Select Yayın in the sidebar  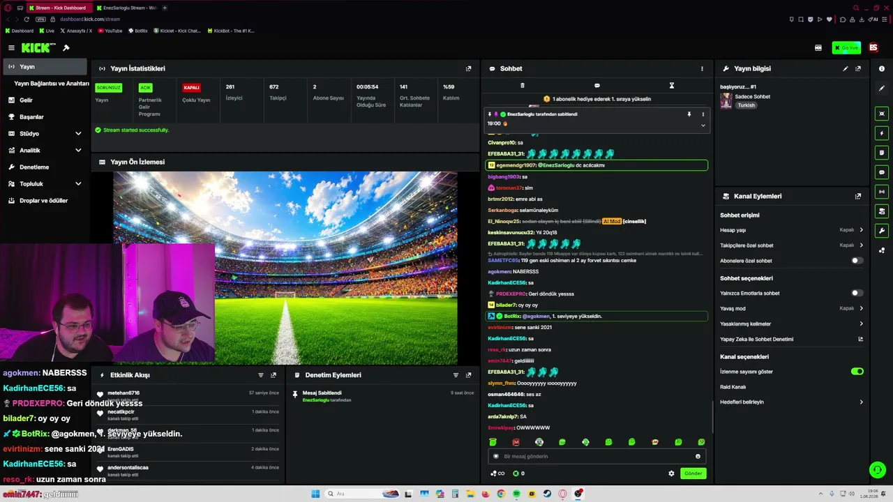[45, 67]
